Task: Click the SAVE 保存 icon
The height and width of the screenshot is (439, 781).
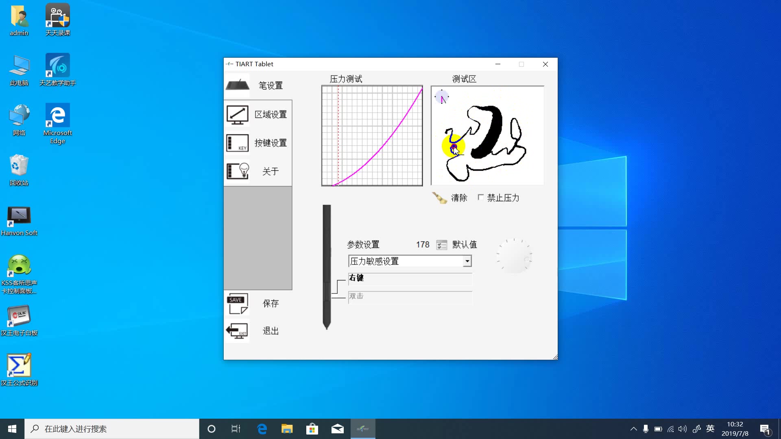Action: coord(238,304)
